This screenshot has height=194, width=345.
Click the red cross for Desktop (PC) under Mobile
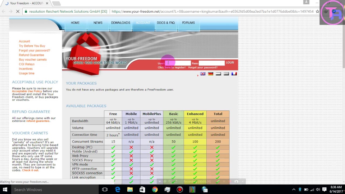pyautogui.click(x=131, y=147)
